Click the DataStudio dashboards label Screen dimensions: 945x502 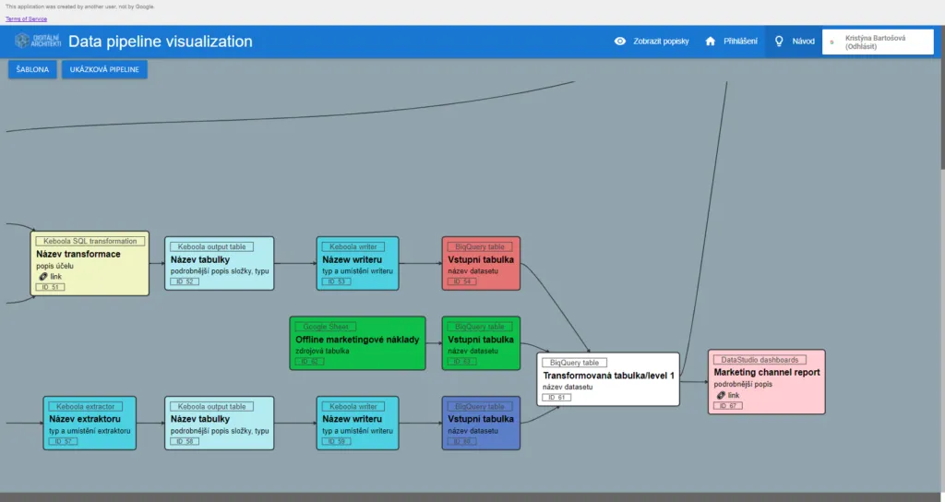tap(760, 360)
